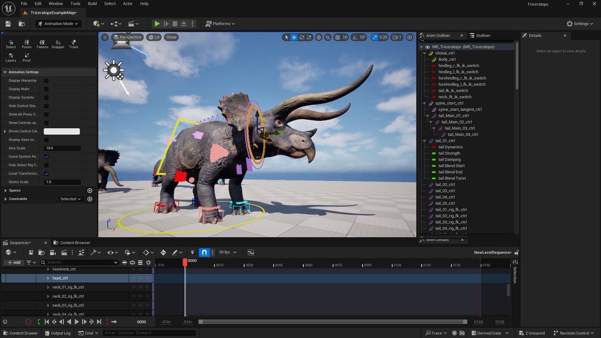
Task: Open Sequencer track settings gear
Action: 148,262
